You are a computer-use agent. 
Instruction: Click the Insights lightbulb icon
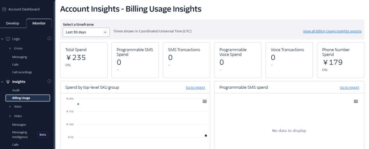click(8, 82)
